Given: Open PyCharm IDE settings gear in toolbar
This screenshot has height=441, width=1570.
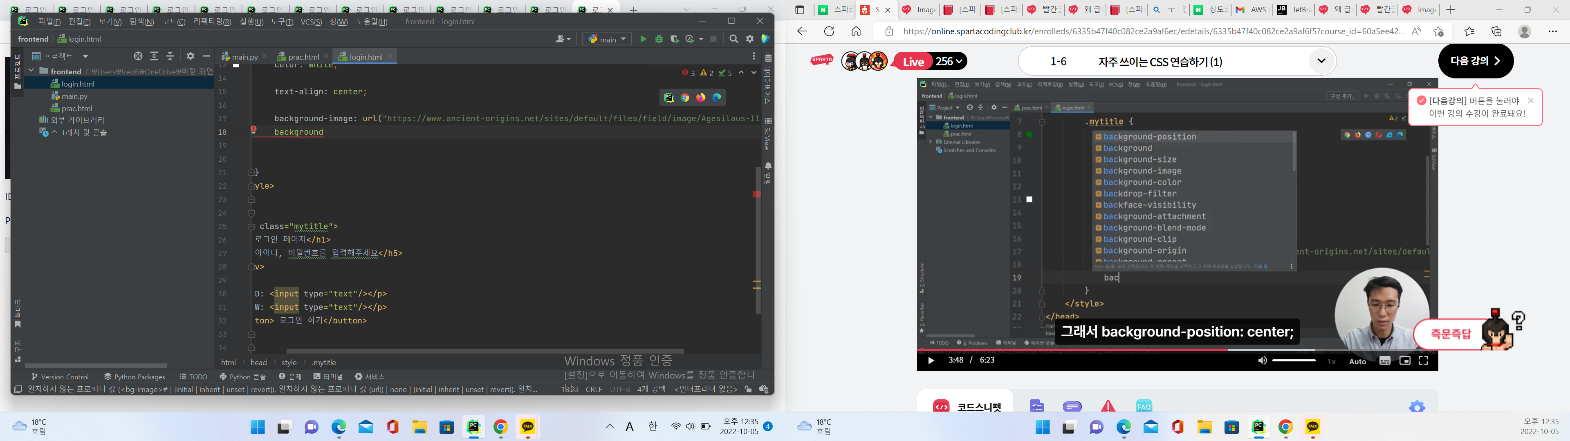Looking at the screenshot, I should point(750,39).
